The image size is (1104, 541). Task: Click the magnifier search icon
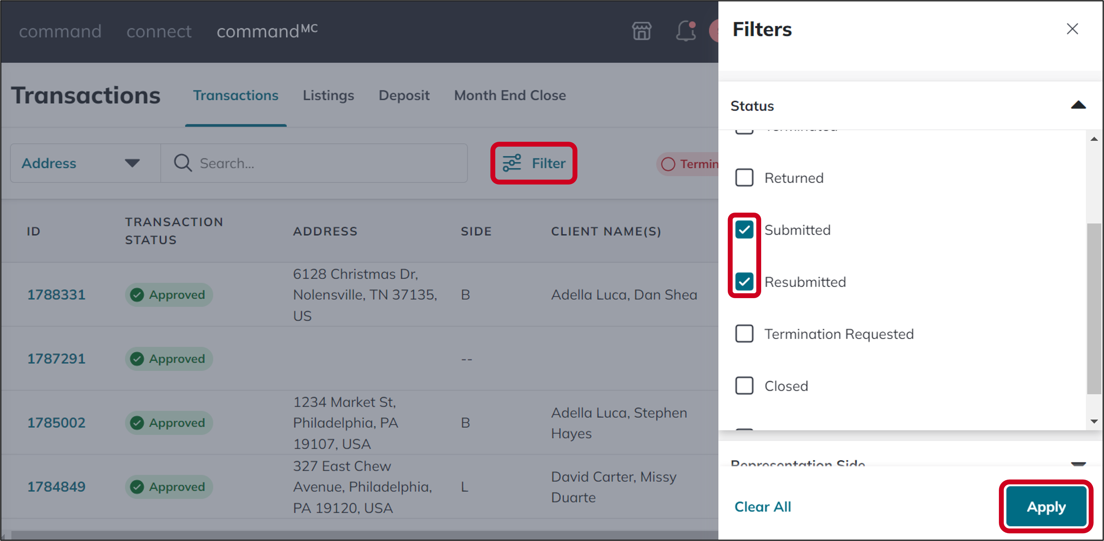click(183, 163)
